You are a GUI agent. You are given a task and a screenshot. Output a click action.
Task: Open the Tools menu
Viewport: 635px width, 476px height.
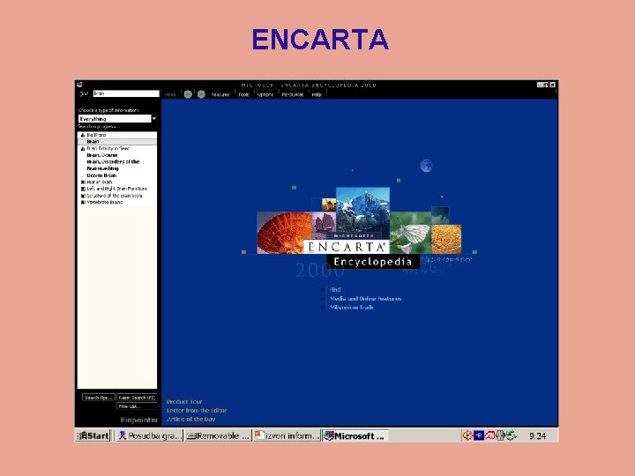coord(243,94)
